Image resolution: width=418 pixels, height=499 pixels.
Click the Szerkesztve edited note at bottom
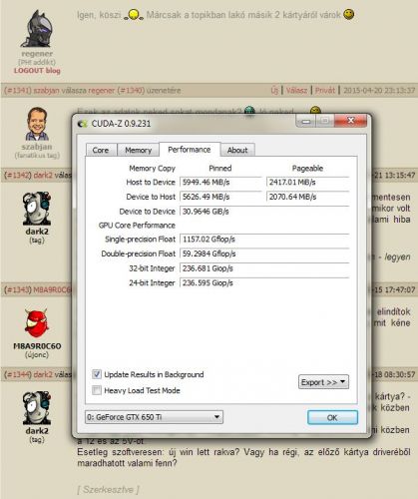click(x=108, y=490)
